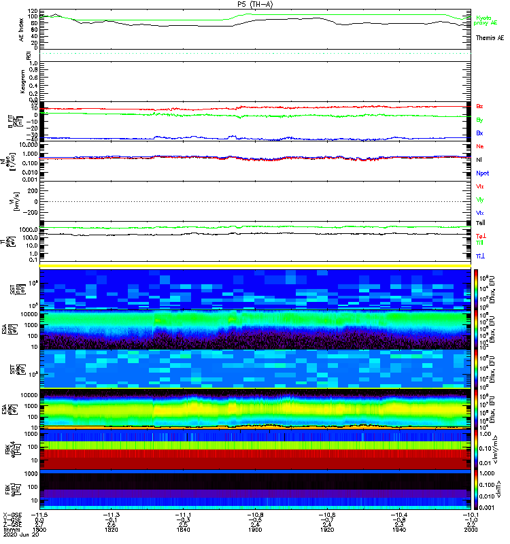The width and height of the screenshot is (510, 544).
Task: Click the "<|mV/m|>" color bar unit label
Action: [496, 449]
